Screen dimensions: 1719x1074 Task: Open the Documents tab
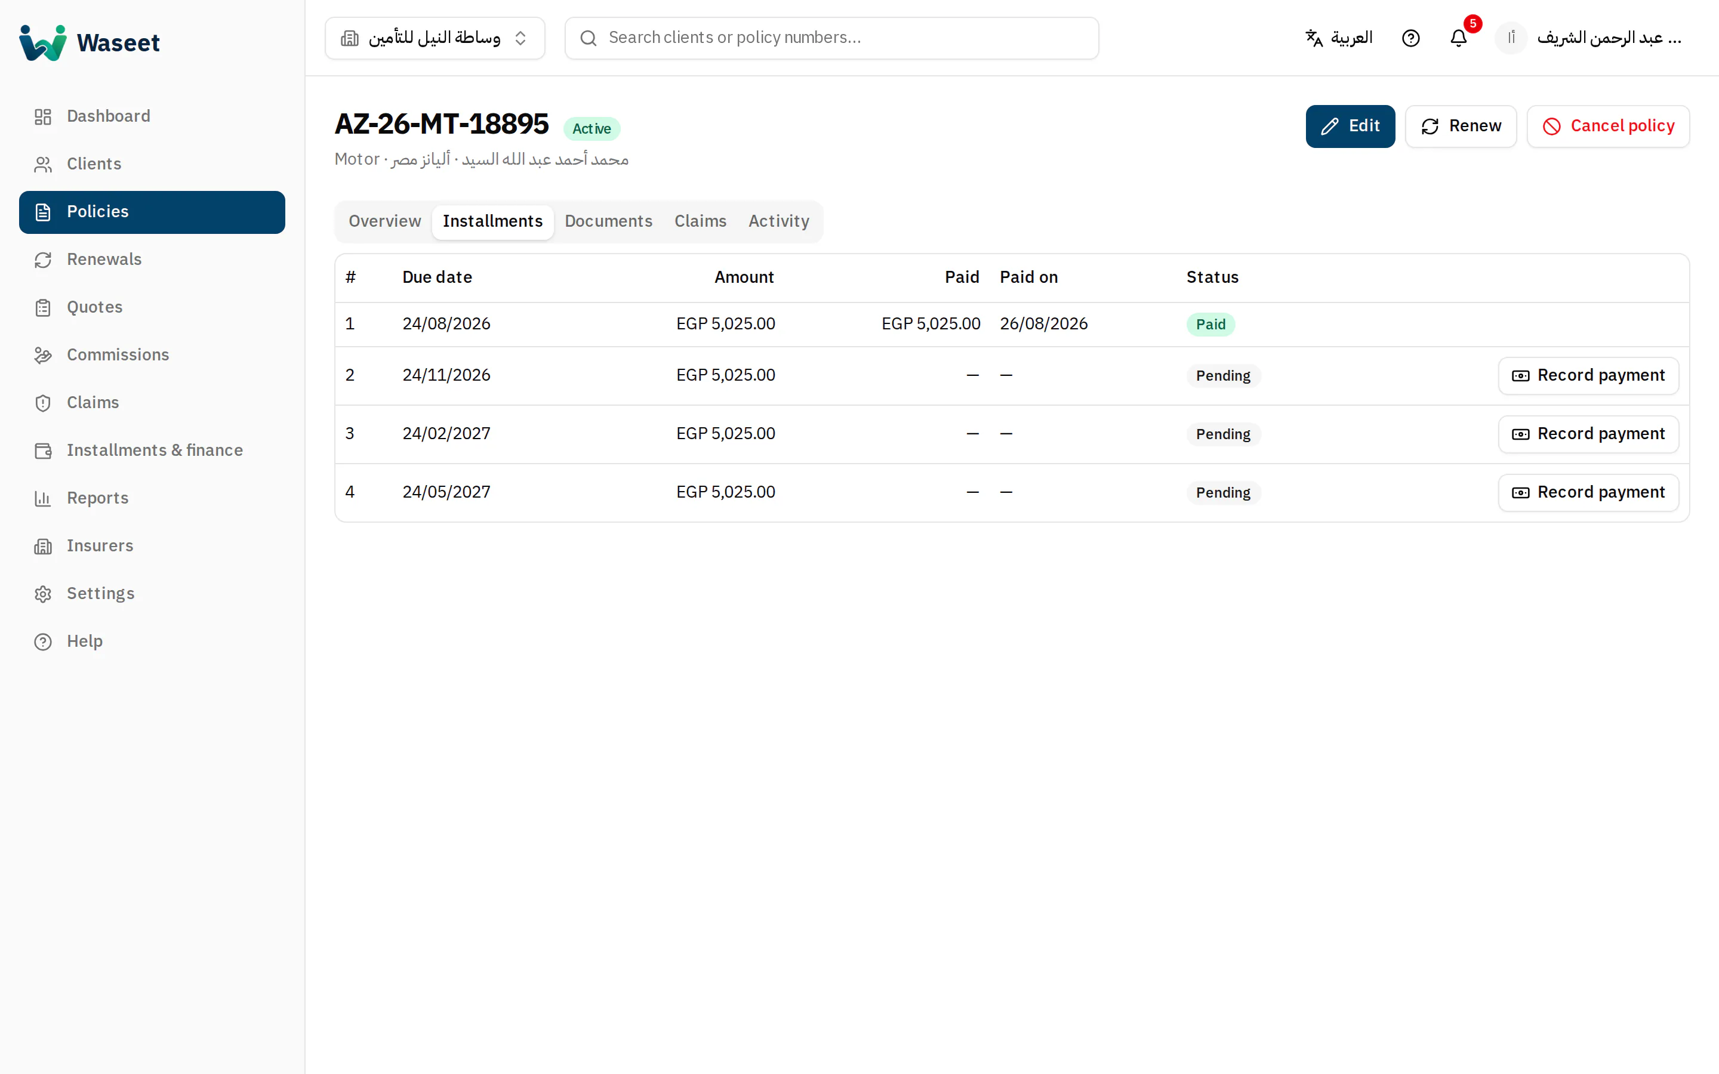[608, 221]
